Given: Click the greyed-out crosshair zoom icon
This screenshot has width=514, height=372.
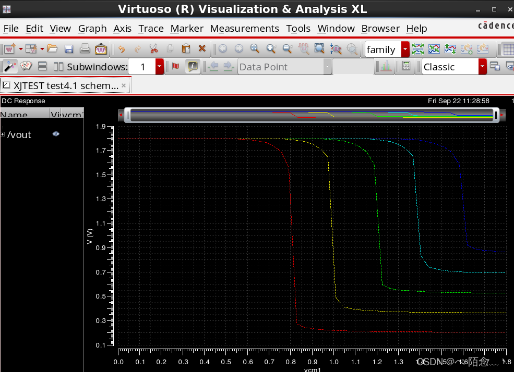Looking at the screenshot, I should click(x=352, y=49).
